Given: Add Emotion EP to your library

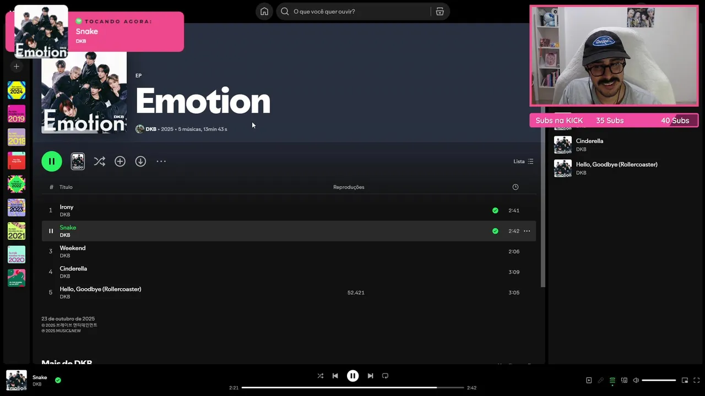Looking at the screenshot, I should click(x=120, y=161).
